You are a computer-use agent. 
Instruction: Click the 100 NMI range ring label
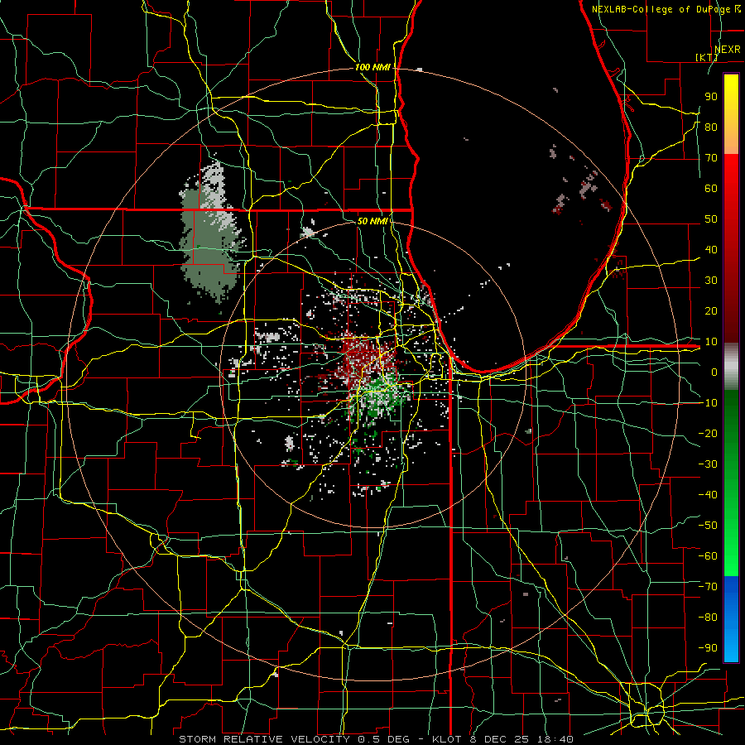click(x=372, y=68)
